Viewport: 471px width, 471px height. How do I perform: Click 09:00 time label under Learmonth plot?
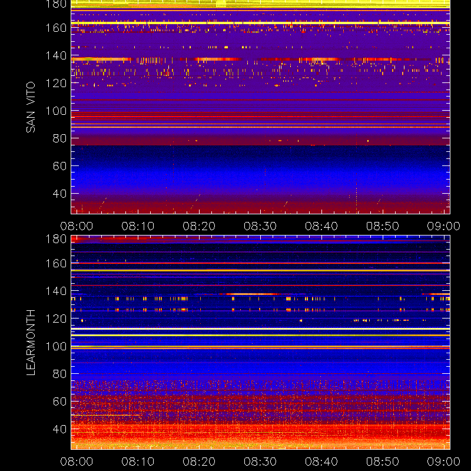(444, 462)
